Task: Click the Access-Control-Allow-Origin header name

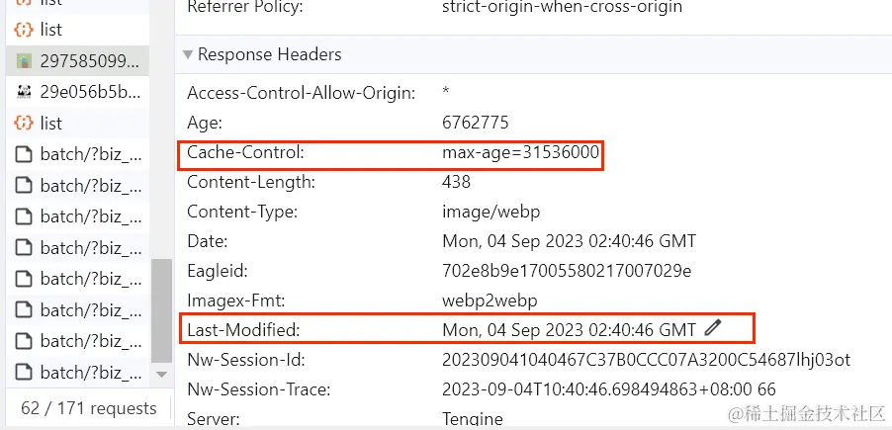Action: coord(302,93)
